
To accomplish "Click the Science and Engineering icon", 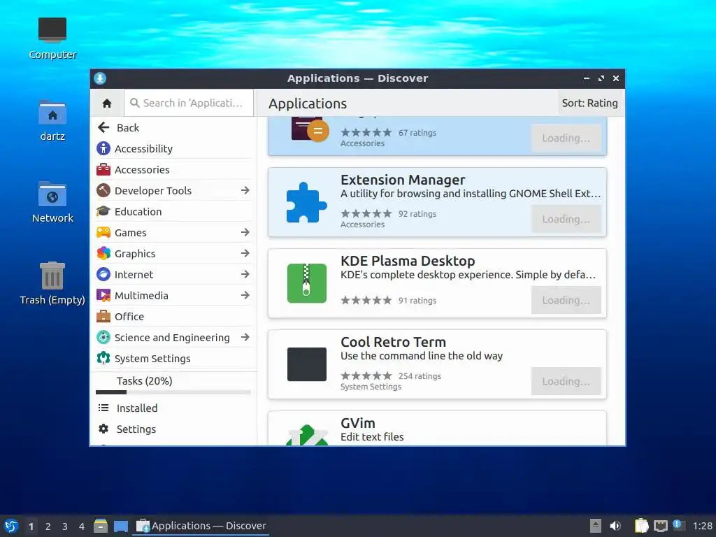I will (x=103, y=338).
